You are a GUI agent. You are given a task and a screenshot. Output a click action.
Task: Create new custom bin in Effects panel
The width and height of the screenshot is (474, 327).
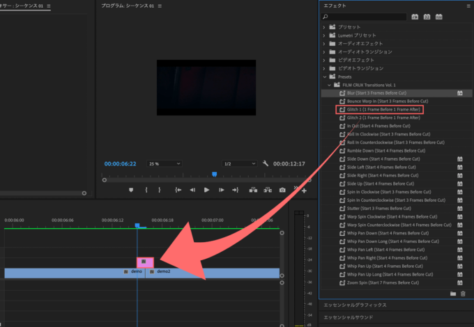click(x=453, y=294)
